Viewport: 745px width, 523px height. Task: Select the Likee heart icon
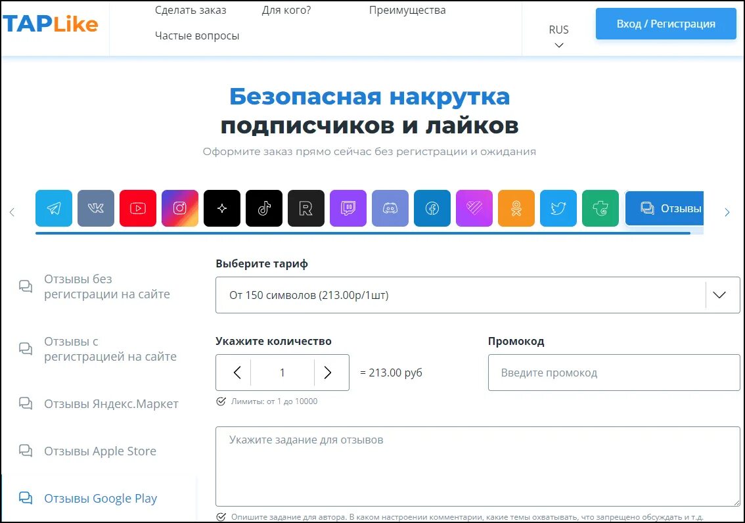tap(474, 208)
